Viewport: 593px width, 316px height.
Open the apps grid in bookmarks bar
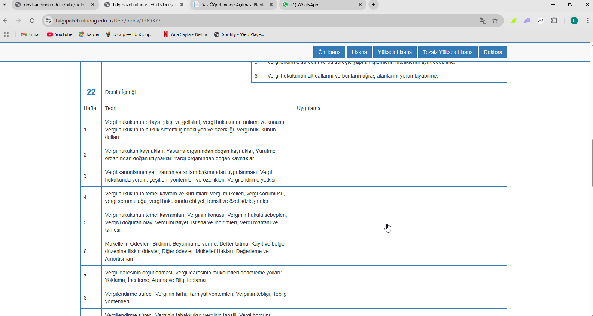(x=7, y=34)
